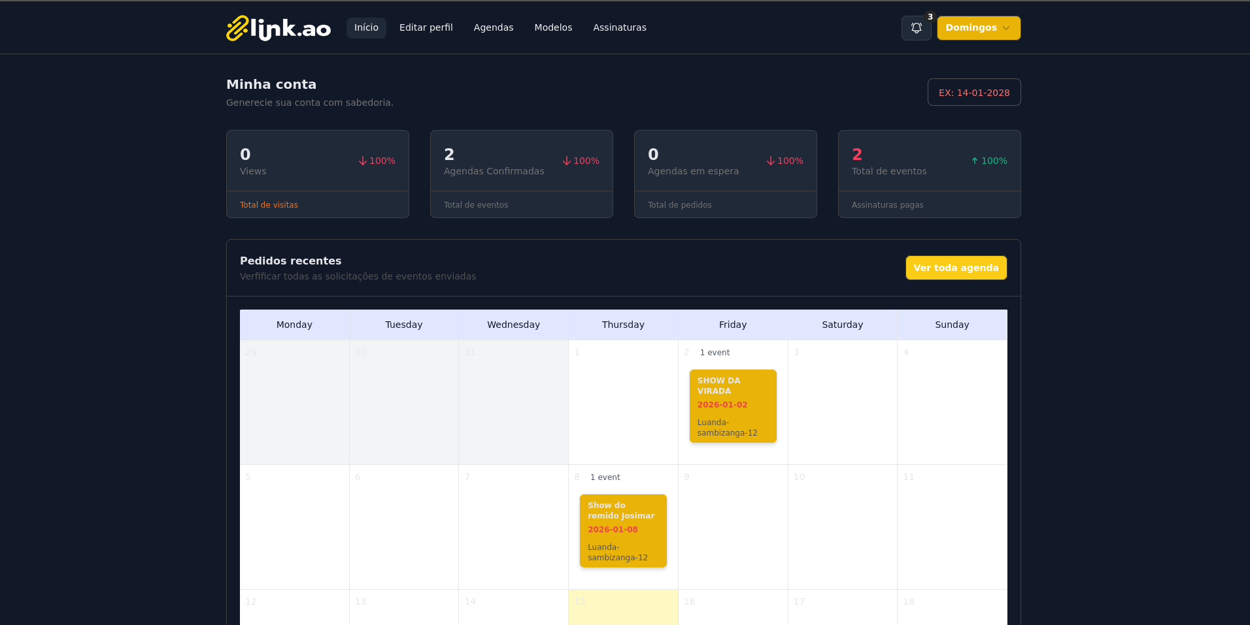Click the EX: 14-01-2028 expiry badge
This screenshot has width=1250, height=625.
click(x=973, y=93)
